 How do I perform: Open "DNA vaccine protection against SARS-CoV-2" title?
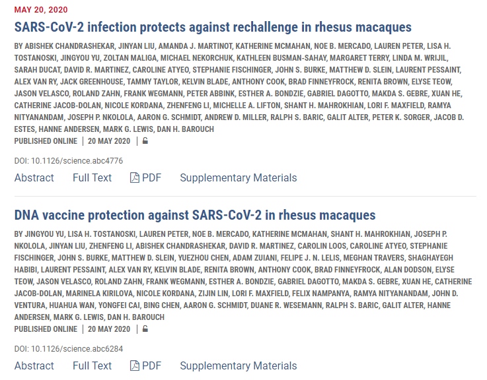195,215
